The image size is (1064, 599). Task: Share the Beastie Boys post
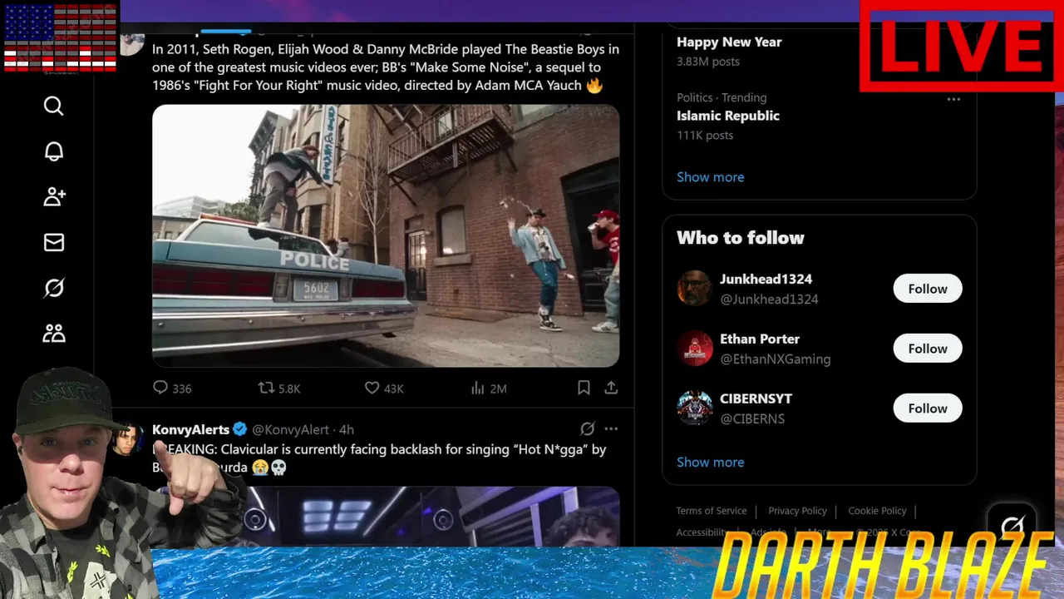611,388
